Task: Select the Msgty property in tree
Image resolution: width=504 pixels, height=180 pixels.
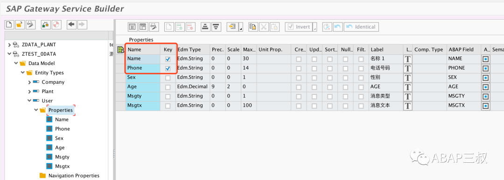Action: pos(62,157)
